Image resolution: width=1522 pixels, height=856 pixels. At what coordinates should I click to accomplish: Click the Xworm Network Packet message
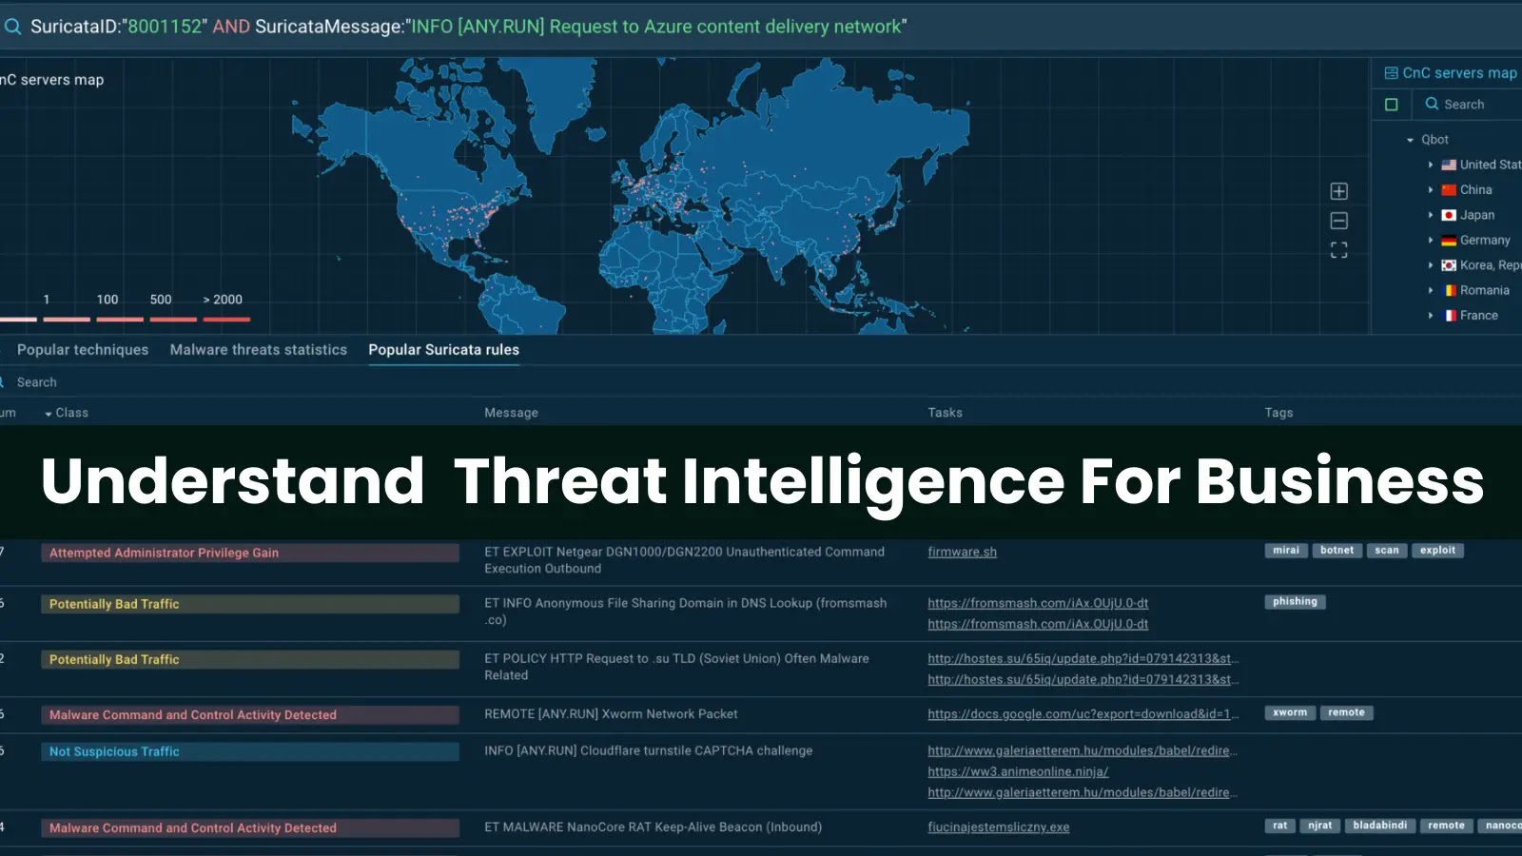pos(611,714)
